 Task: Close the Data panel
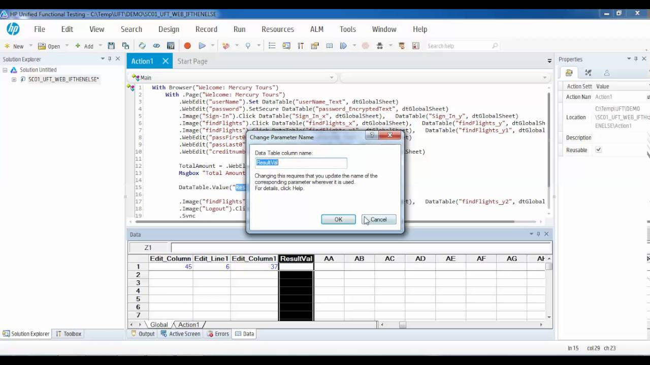point(546,234)
